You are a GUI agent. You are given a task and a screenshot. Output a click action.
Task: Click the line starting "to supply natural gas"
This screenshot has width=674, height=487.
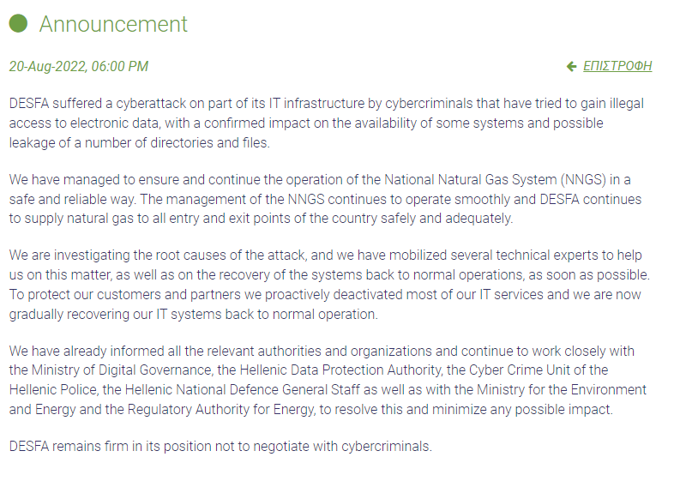pos(261,219)
